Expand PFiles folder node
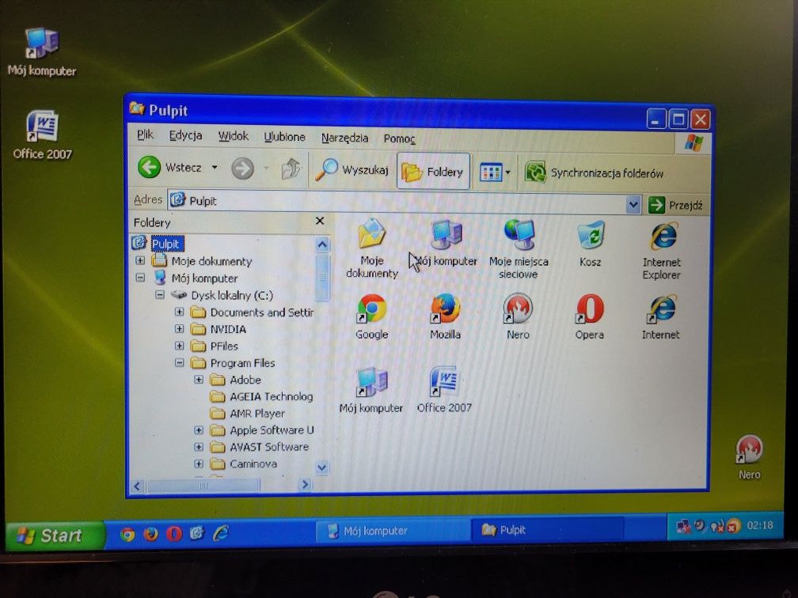This screenshot has height=598, width=798. tap(179, 346)
